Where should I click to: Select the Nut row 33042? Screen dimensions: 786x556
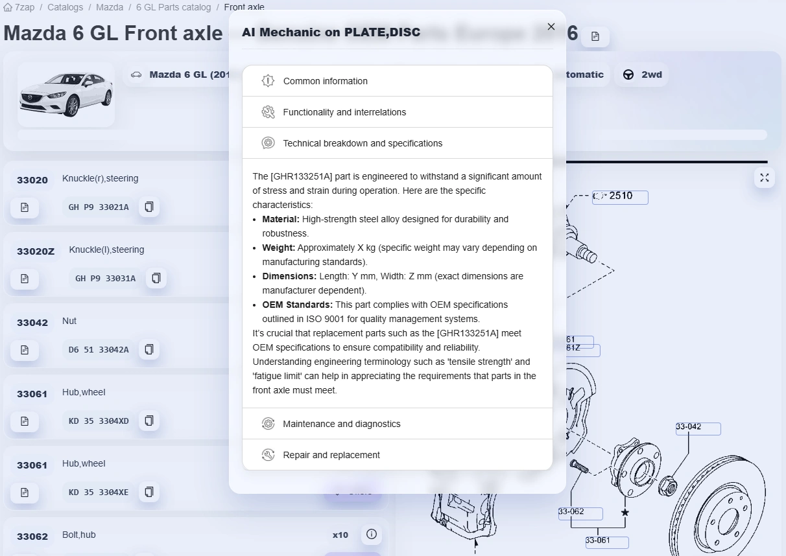click(116, 336)
